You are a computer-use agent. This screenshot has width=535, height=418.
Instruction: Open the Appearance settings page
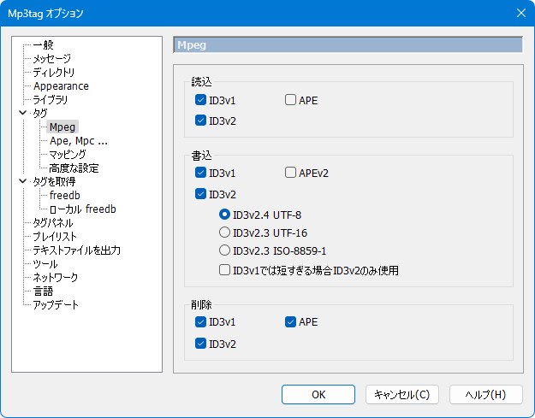point(61,86)
